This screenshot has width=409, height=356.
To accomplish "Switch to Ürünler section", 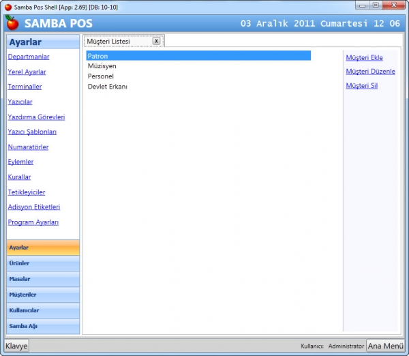I will [43, 263].
